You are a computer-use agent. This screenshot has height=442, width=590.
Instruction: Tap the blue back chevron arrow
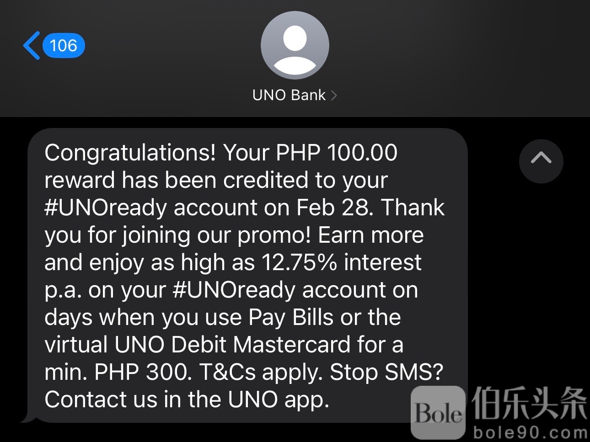click(32, 46)
